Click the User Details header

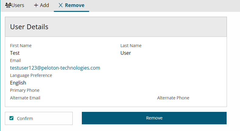tap(29, 27)
